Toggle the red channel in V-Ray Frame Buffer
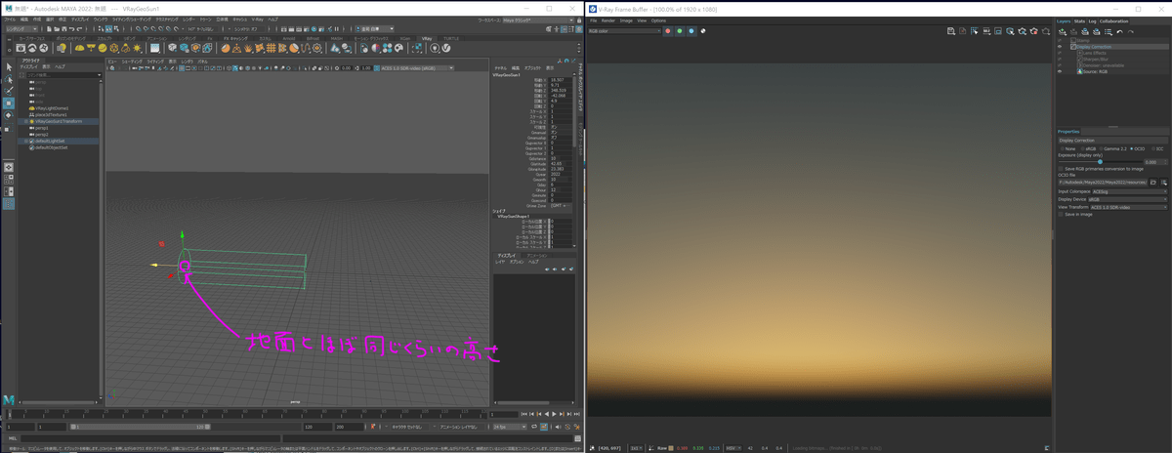This screenshot has height=453, width=1172. [668, 31]
